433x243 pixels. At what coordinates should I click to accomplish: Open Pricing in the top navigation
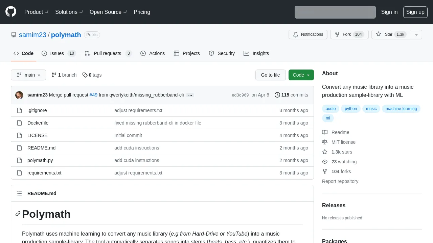(142, 12)
